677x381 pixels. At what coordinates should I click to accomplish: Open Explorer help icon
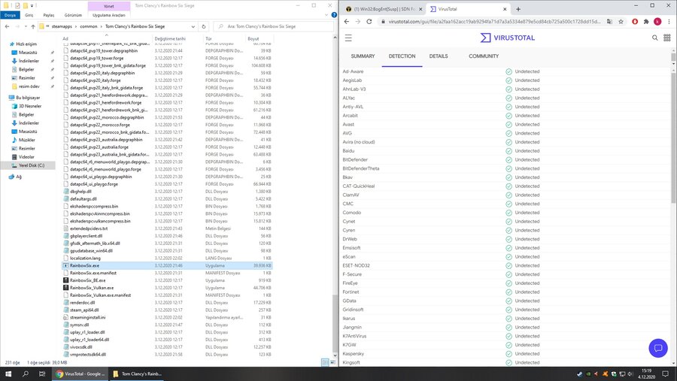click(334, 15)
